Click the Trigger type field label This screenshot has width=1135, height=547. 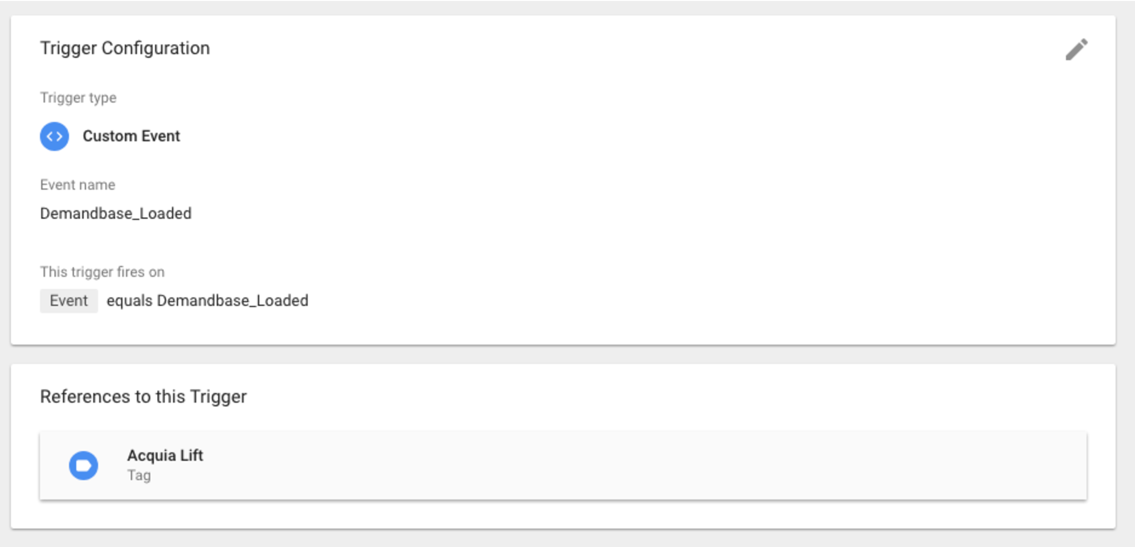78,98
